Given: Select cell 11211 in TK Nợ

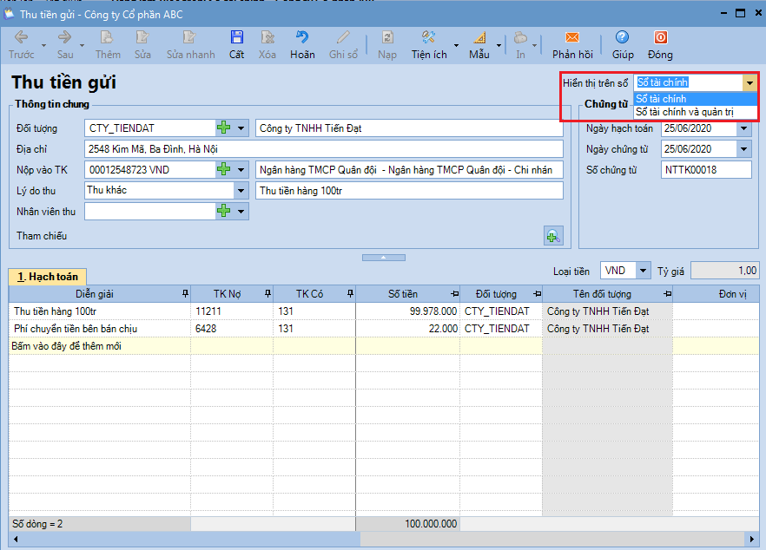Looking at the screenshot, I should click(x=232, y=311).
